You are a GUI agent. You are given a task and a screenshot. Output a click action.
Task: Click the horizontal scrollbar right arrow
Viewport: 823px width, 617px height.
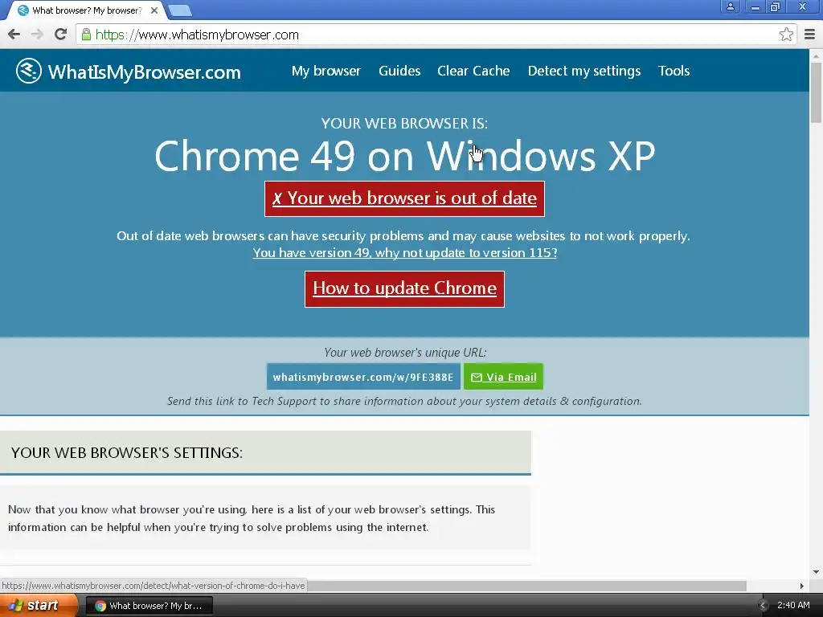click(x=801, y=586)
